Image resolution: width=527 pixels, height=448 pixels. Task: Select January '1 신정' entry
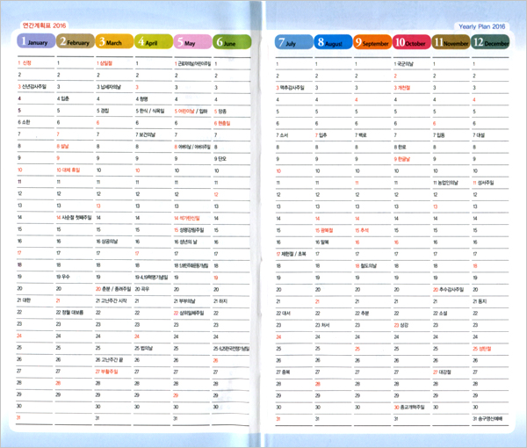coord(25,63)
